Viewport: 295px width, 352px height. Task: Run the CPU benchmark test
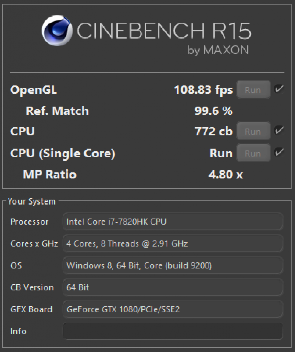pos(253,131)
